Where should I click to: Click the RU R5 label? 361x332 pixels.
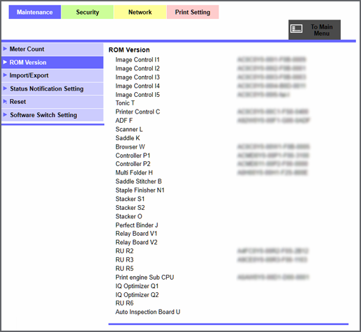click(x=124, y=269)
